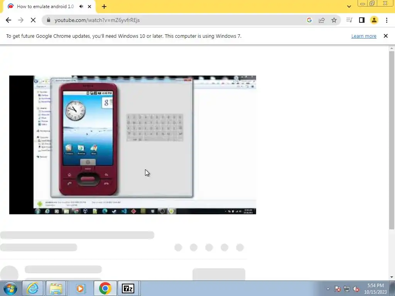Click the Google icon in address bar
The image size is (395, 296).
[309, 20]
